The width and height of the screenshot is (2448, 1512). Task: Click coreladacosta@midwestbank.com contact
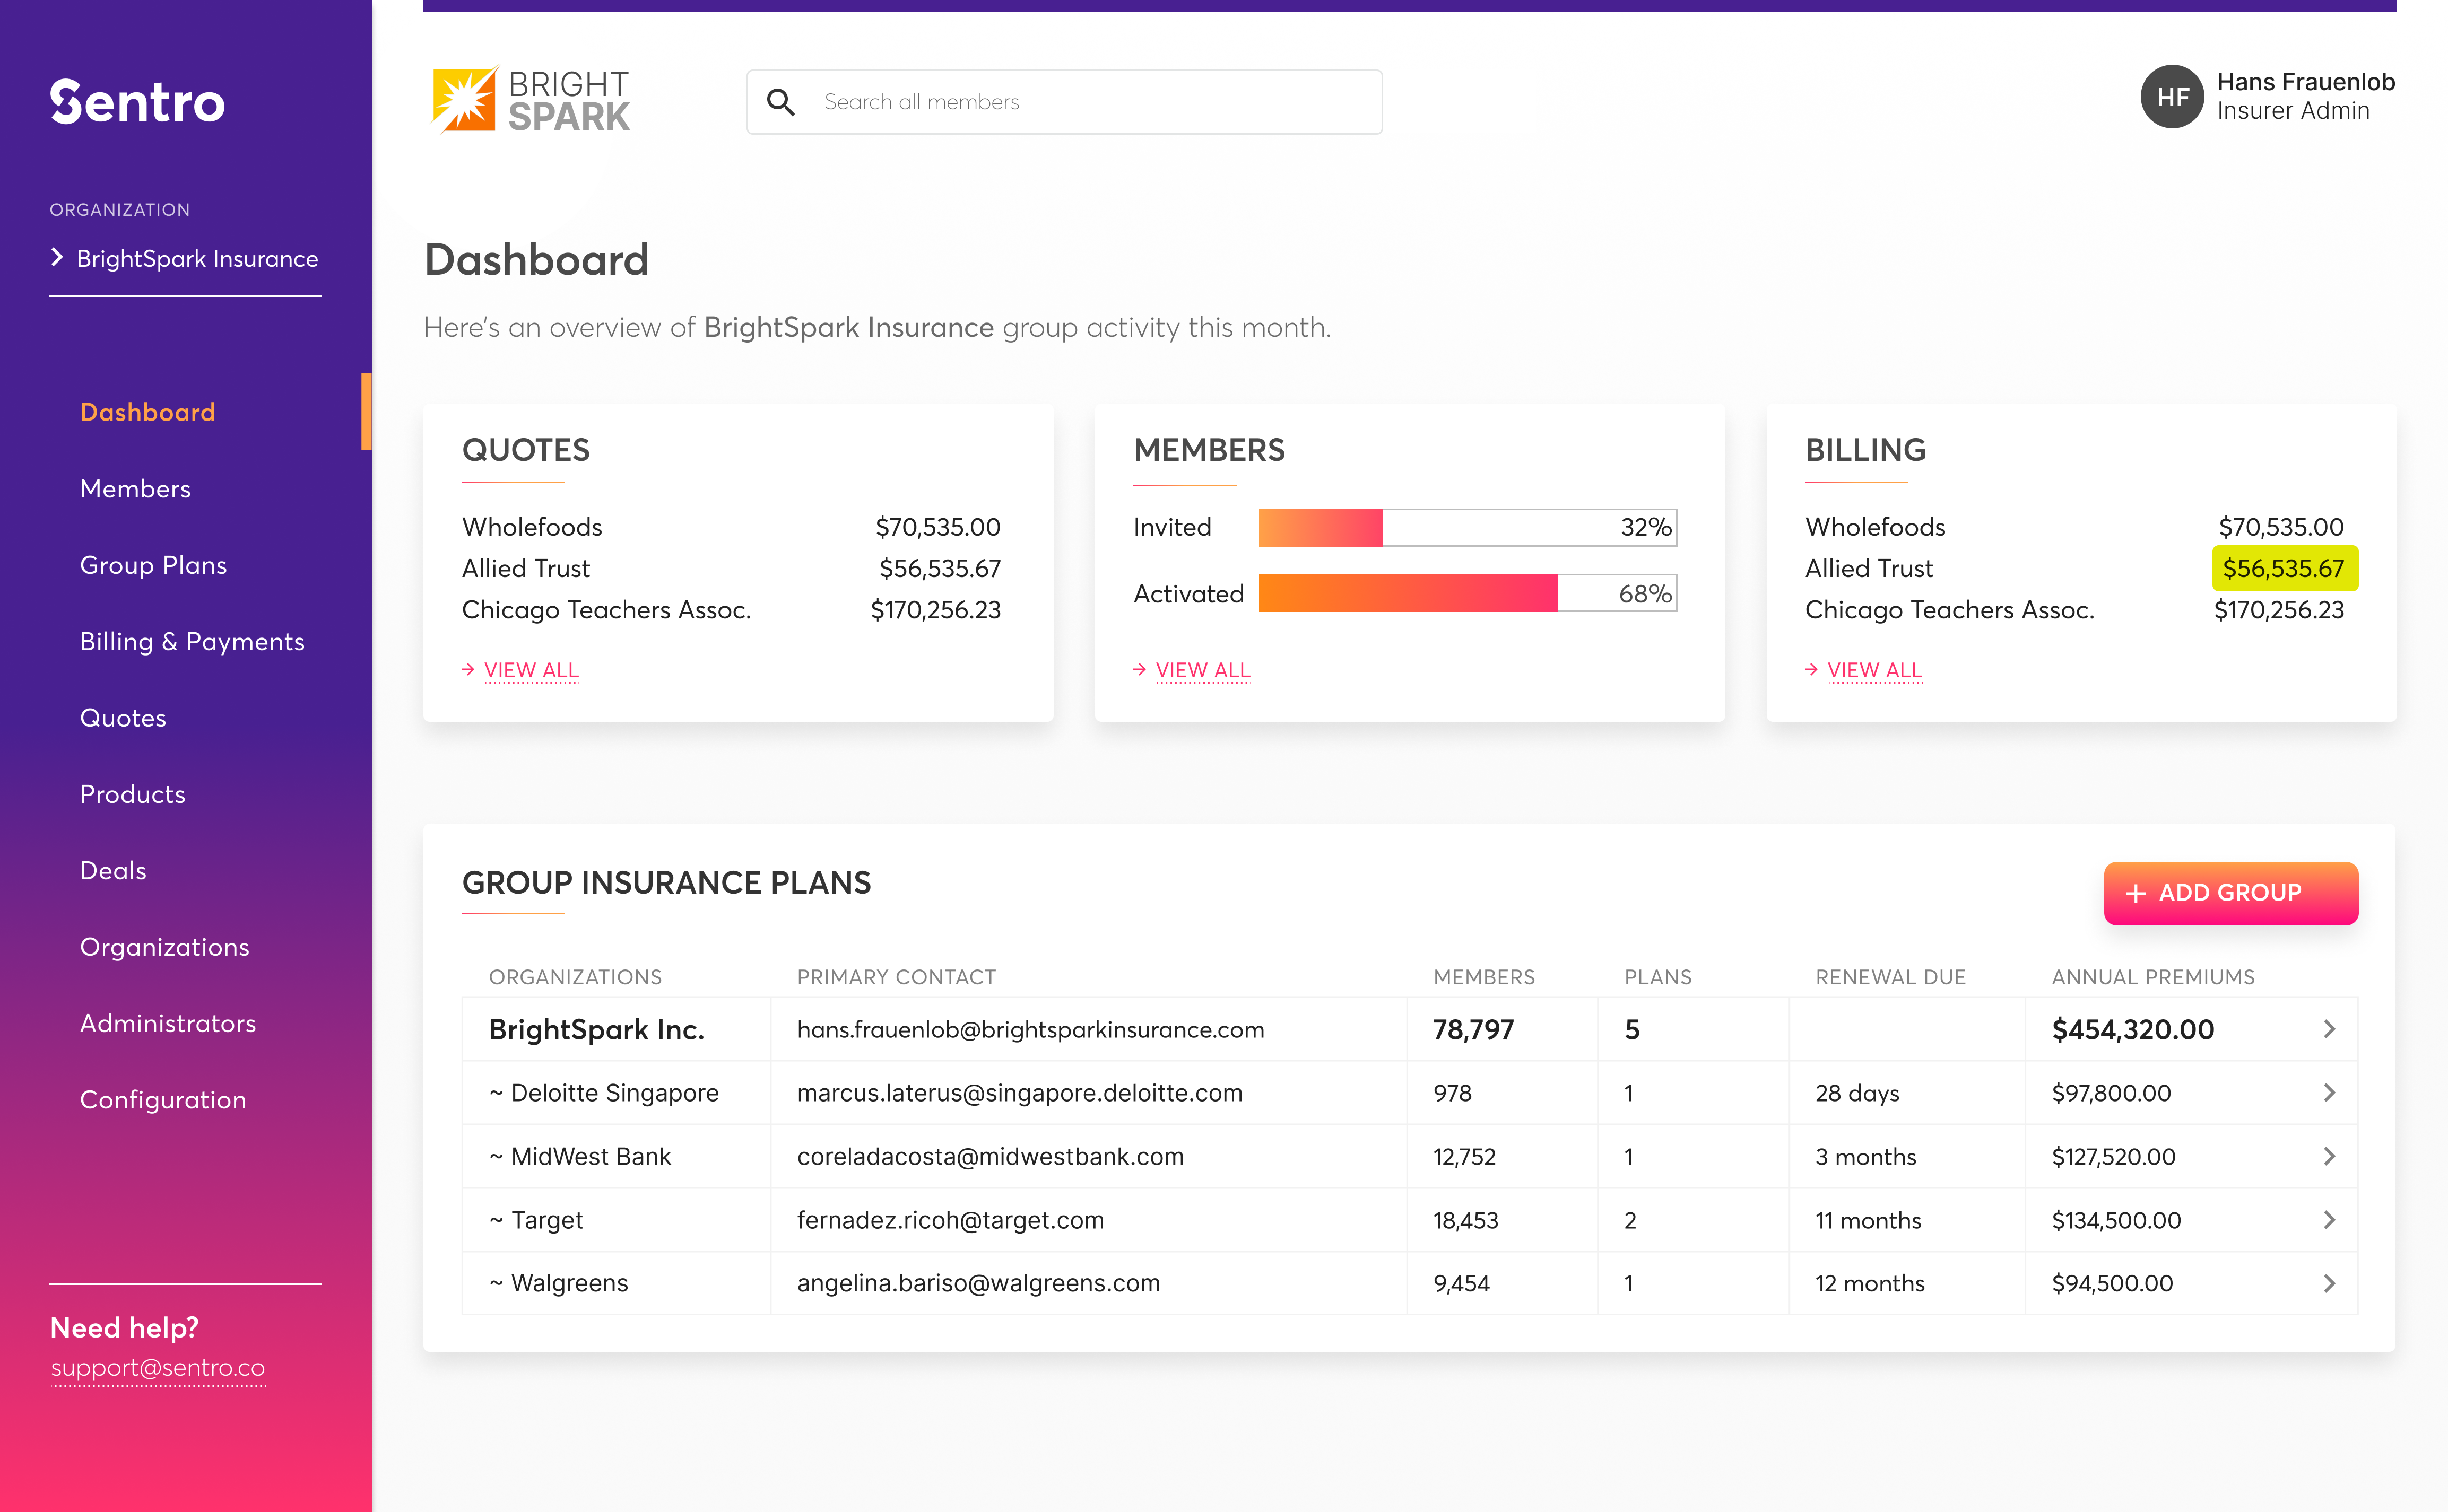(991, 1156)
